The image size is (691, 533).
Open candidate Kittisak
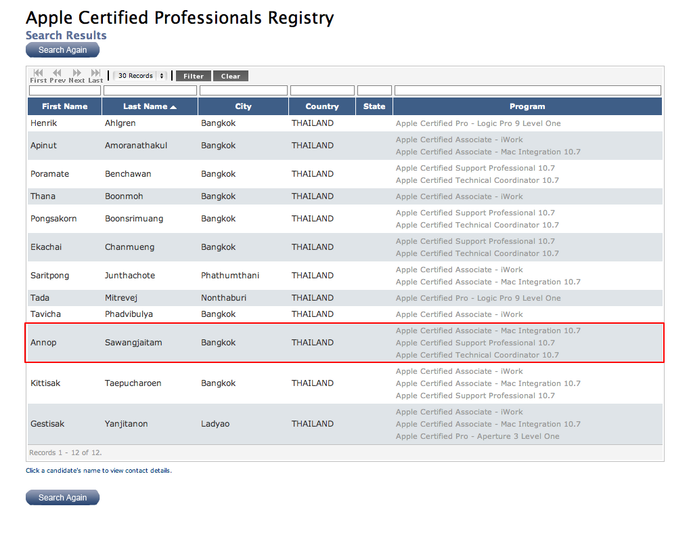pos(45,383)
